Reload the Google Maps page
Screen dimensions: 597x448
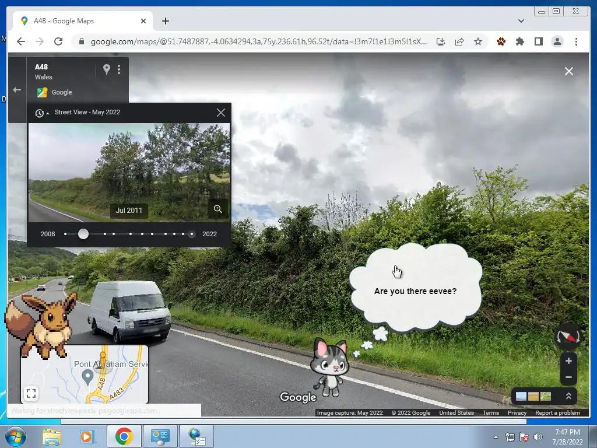coord(58,41)
